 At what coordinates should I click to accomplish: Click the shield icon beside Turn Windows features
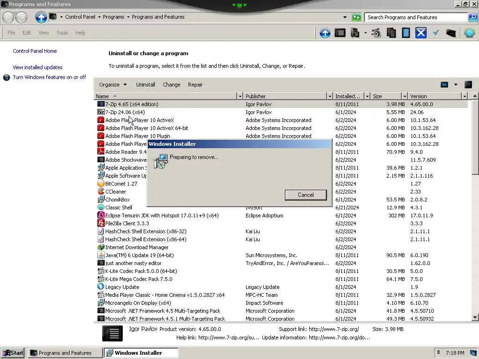(7, 77)
